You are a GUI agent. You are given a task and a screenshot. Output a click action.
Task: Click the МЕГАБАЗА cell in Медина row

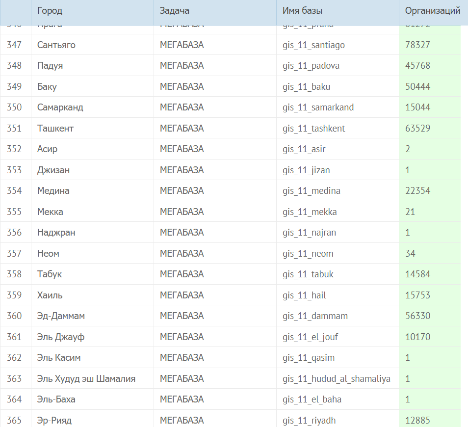[182, 191]
